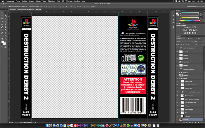Open the Calque auto-select dropdown
Image resolution: width=205 pixels, height=128 pixels.
tap(24, 6)
